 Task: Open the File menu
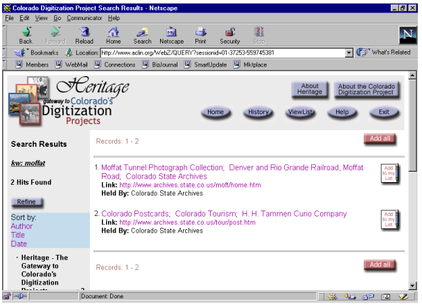tap(10, 18)
